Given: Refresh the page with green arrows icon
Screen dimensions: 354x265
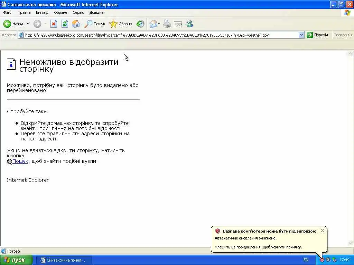Looking at the screenshot, I should [x=65, y=24].
